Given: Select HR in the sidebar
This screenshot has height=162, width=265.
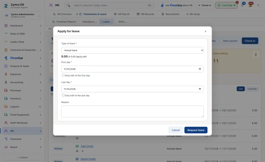Looking at the screenshot, I should pos(22,131).
